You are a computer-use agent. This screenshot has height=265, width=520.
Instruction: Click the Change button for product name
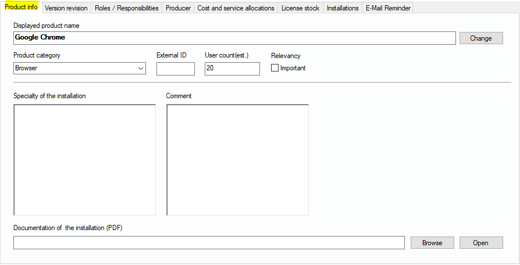tap(480, 38)
